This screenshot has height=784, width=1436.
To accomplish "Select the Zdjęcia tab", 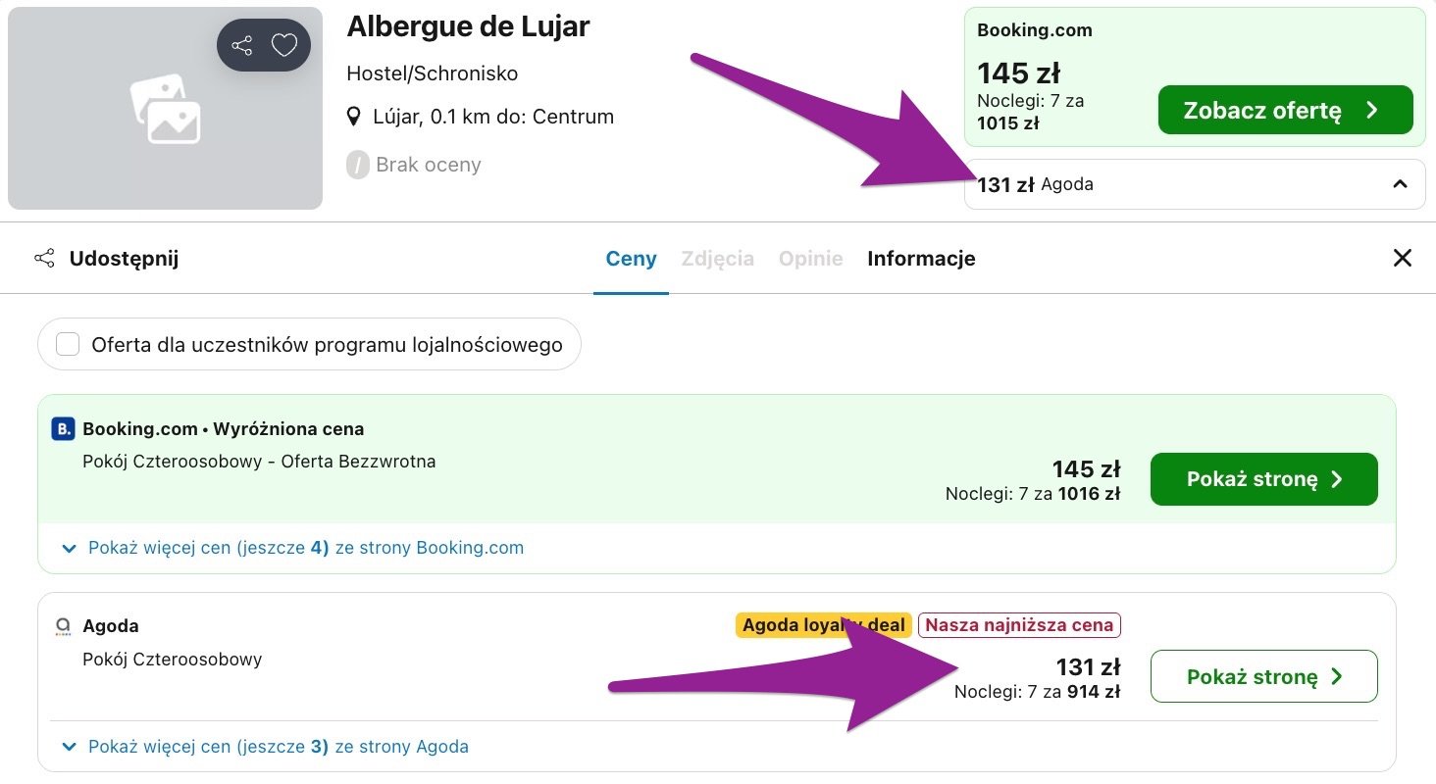I will 718,259.
